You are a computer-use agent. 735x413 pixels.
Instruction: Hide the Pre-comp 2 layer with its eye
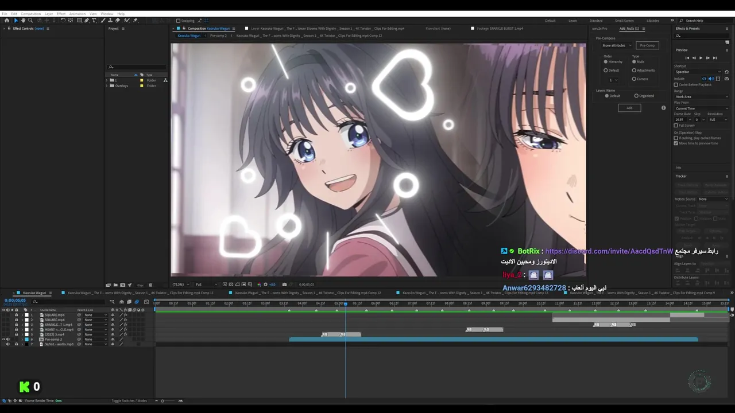click(x=3, y=340)
